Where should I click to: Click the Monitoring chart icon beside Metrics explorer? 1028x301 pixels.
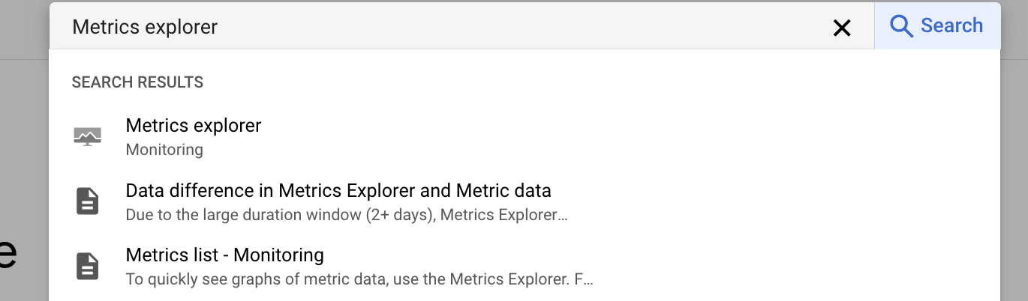coord(87,136)
